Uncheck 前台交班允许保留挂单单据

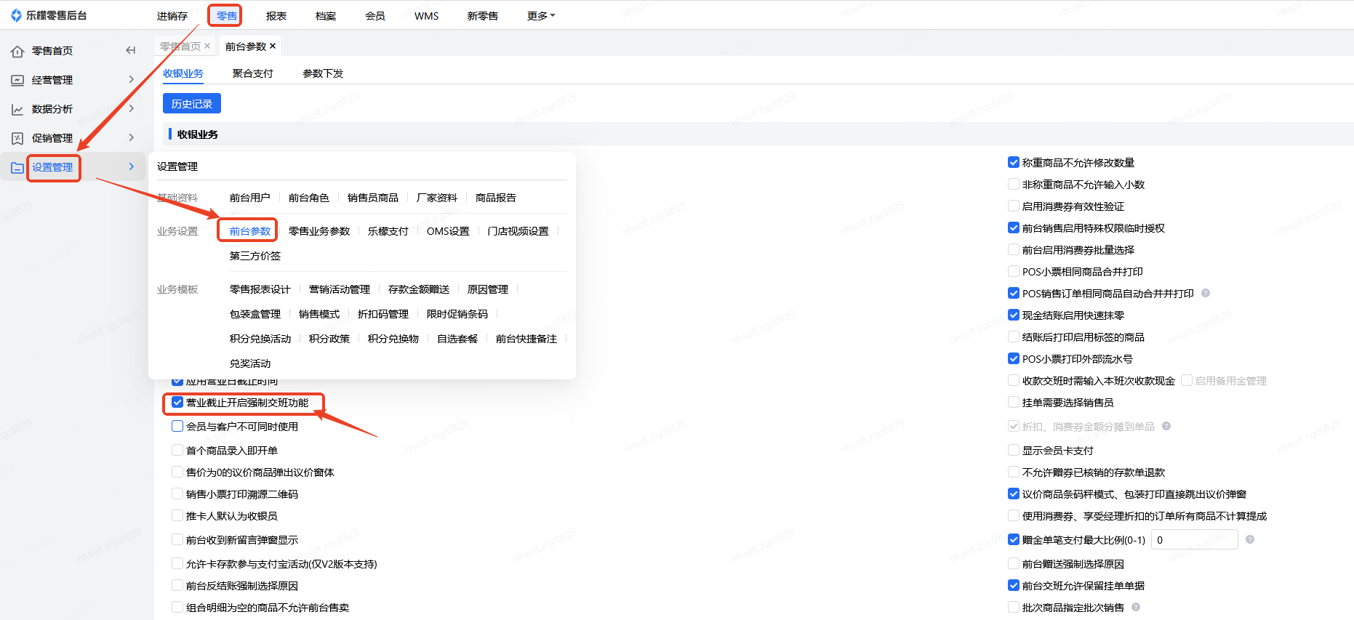[x=1014, y=585]
